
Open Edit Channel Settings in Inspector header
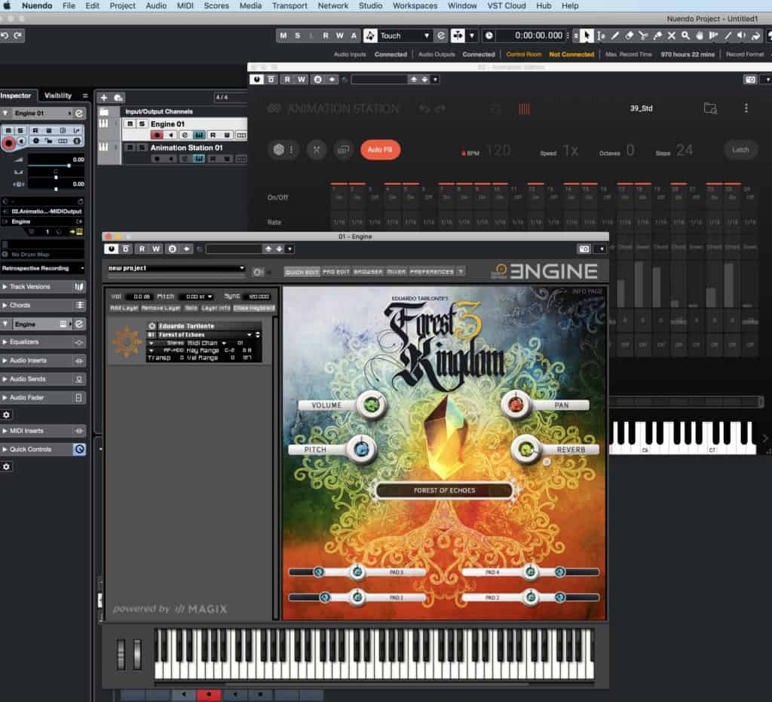(x=78, y=113)
